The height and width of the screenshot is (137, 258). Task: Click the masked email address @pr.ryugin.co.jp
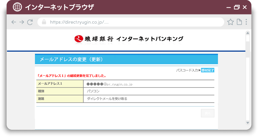point(110,84)
